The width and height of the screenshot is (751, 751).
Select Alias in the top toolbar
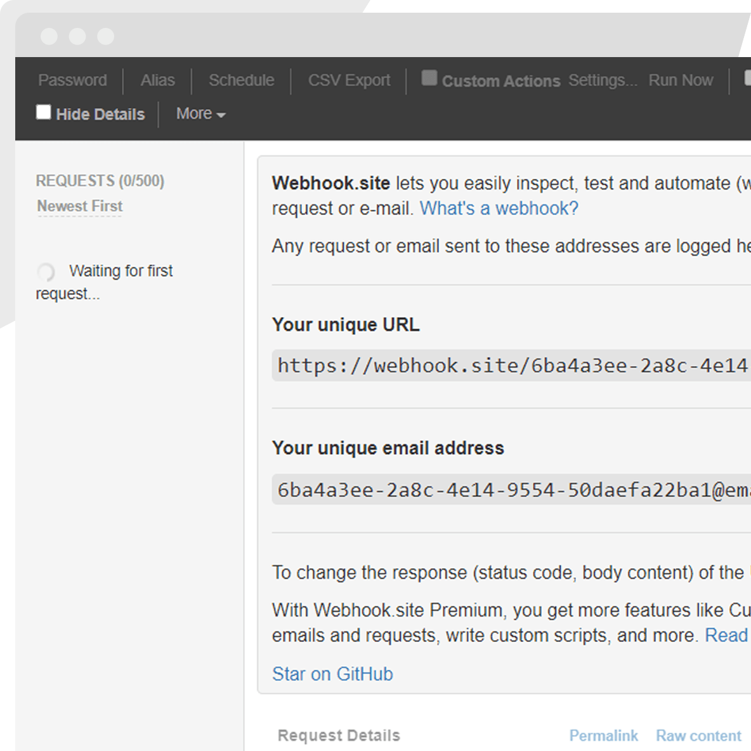pos(157,81)
